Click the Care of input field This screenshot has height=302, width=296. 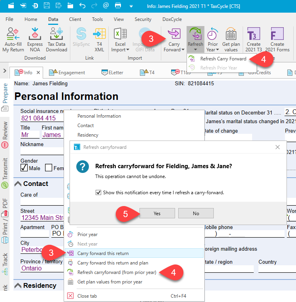click(x=42, y=202)
